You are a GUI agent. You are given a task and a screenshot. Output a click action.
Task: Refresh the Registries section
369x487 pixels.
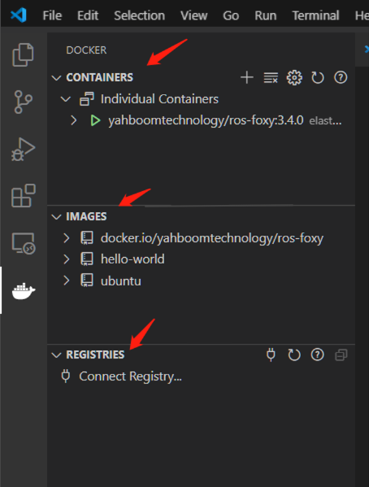click(294, 354)
